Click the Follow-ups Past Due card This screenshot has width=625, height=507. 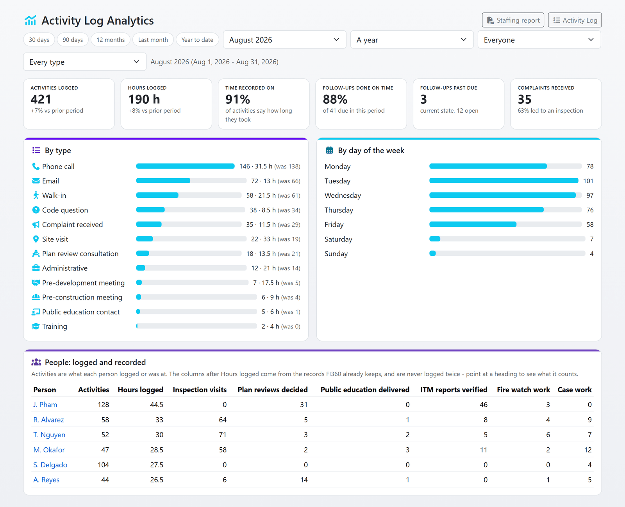click(x=459, y=104)
